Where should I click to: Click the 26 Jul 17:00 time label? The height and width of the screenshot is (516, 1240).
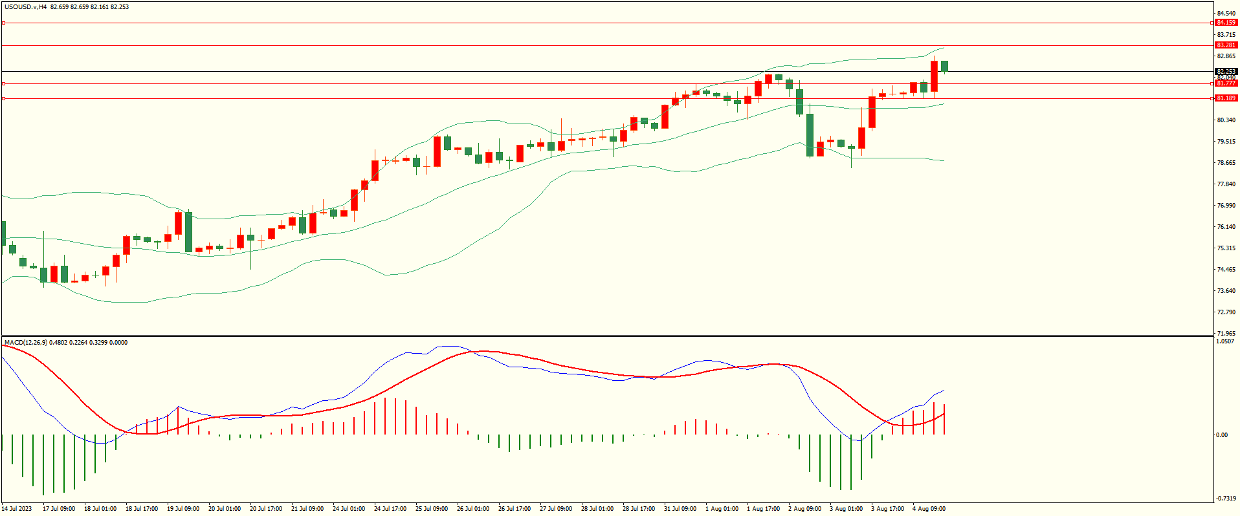515,509
